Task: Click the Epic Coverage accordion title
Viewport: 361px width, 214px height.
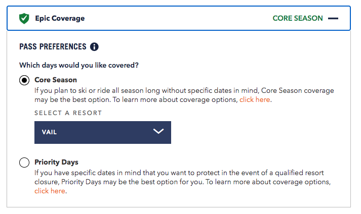Action: point(60,19)
